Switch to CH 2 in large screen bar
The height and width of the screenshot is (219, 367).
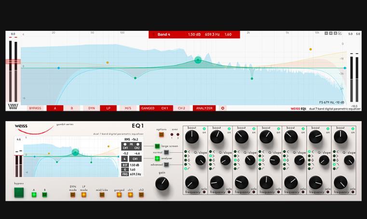point(181,108)
